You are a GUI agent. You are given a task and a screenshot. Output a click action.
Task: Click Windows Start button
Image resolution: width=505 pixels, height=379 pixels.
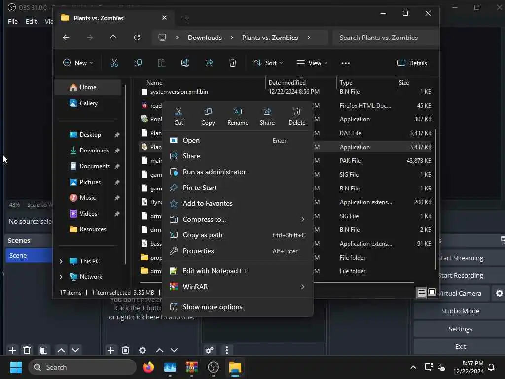click(16, 367)
